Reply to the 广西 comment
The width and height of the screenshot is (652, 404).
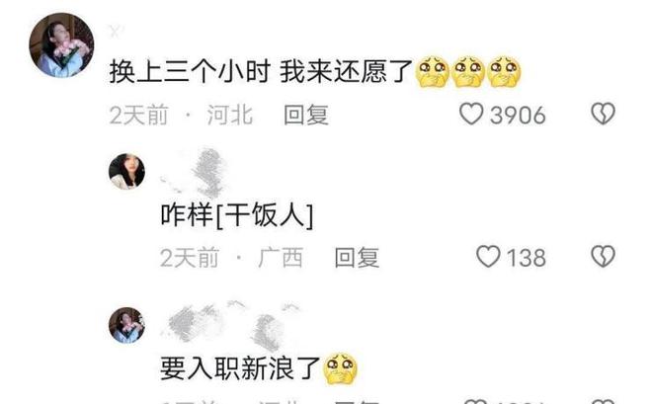click(x=357, y=257)
